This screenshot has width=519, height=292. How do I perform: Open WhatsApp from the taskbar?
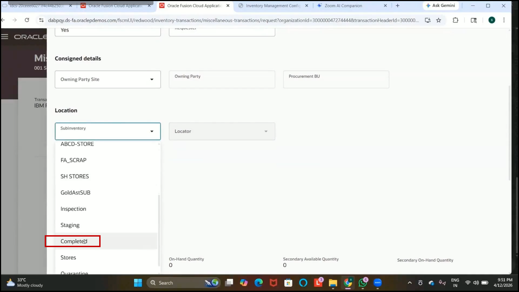coord(363,283)
